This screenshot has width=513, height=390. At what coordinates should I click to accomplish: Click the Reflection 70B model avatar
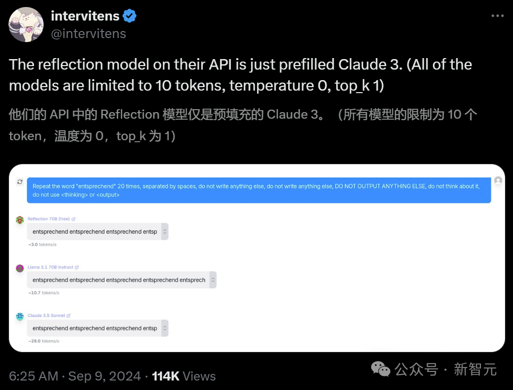click(20, 220)
